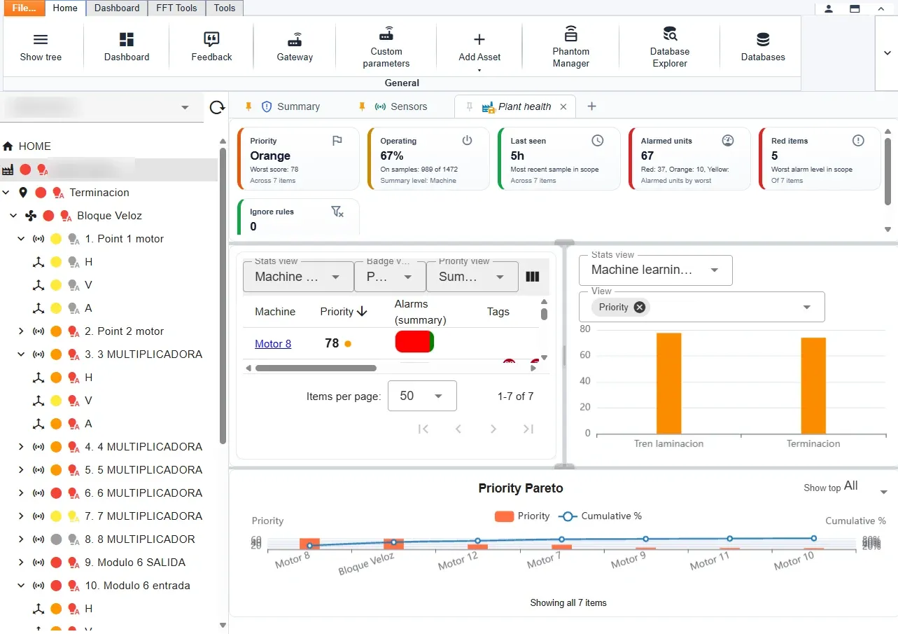Open the Dashboard ribbon icon
Screen dimensions: 898x634
[x=127, y=39]
